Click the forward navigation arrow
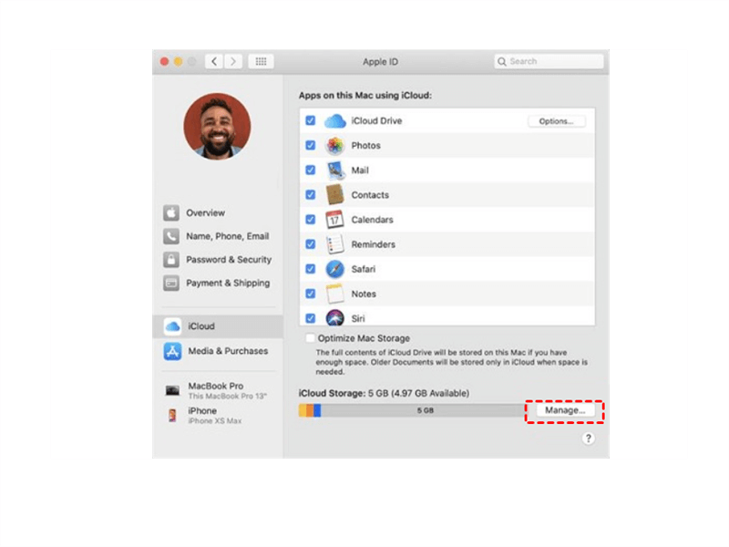 coord(233,61)
